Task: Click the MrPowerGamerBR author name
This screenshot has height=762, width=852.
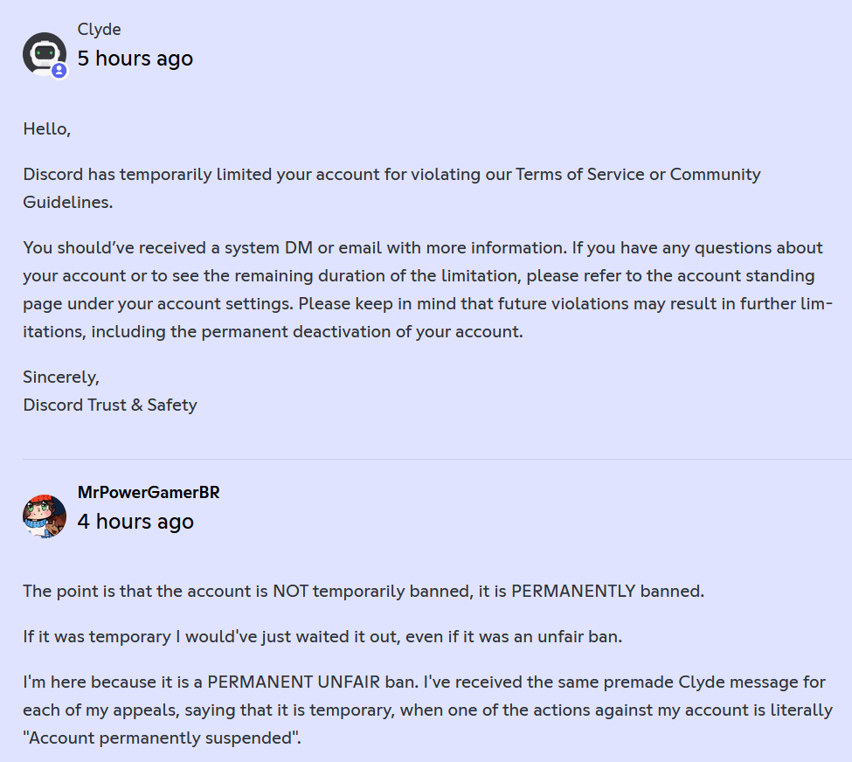Action: (149, 493)
